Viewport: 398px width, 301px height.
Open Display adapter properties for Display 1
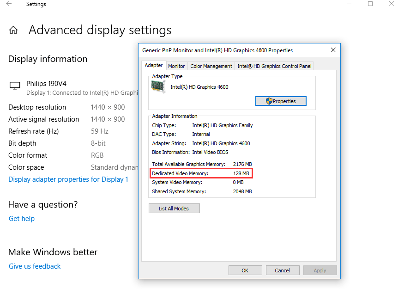pyautogui.click(x=68, y=179)
